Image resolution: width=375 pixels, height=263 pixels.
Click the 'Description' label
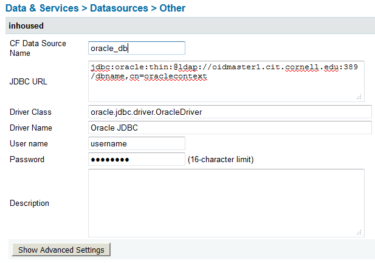point(29,203)
